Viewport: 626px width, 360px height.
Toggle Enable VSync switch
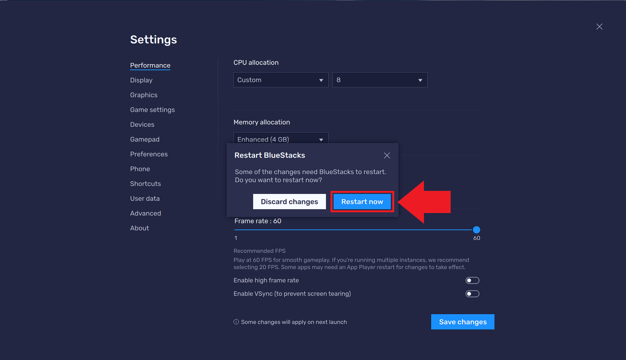point(472,294)
